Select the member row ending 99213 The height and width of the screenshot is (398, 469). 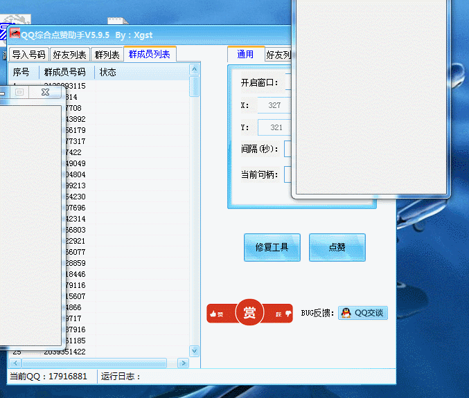tap(127, 186)
